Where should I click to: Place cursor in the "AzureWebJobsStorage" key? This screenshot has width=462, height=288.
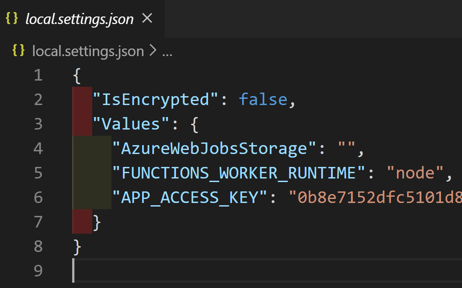pyautogui.click(x=210, y=148)
